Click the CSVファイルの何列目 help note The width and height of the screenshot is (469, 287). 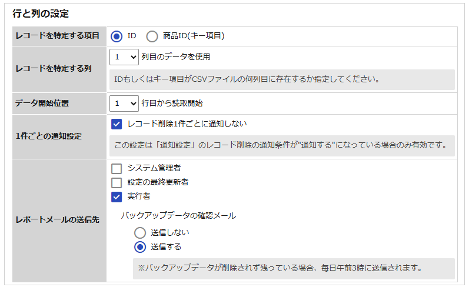pos(282,79)
